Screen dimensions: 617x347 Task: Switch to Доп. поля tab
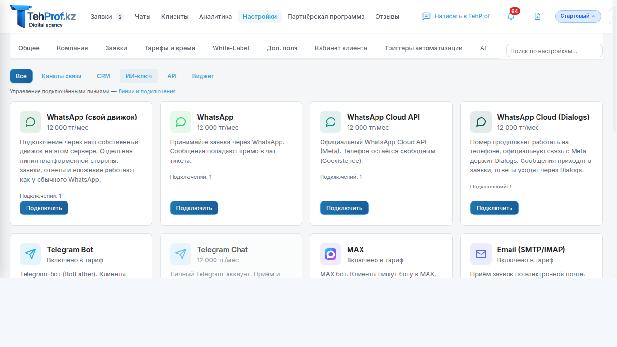click(282, 48)
